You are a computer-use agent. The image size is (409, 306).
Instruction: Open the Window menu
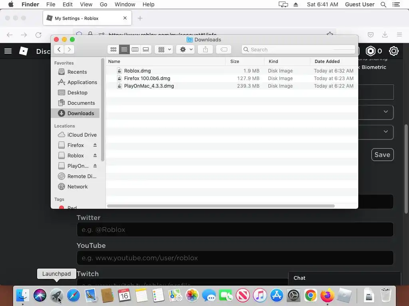(125, 4)
